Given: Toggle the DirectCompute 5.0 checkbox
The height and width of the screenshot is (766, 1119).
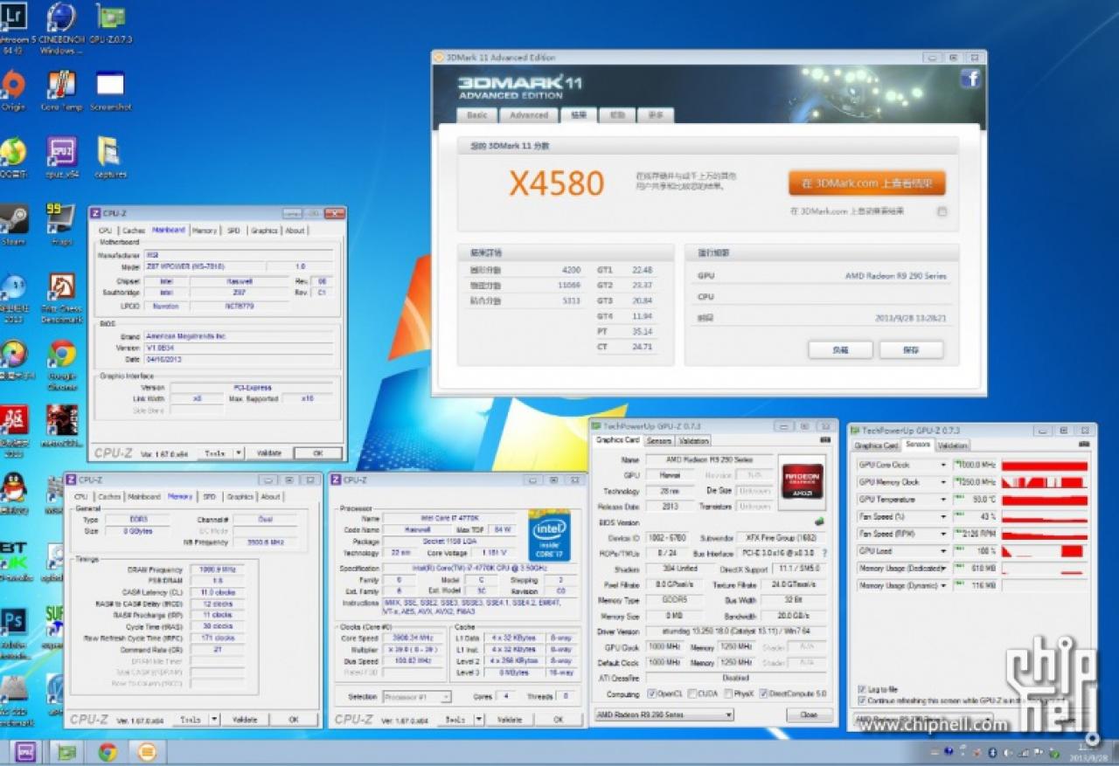Looking at the screenshot, I should tap(764, 694).
